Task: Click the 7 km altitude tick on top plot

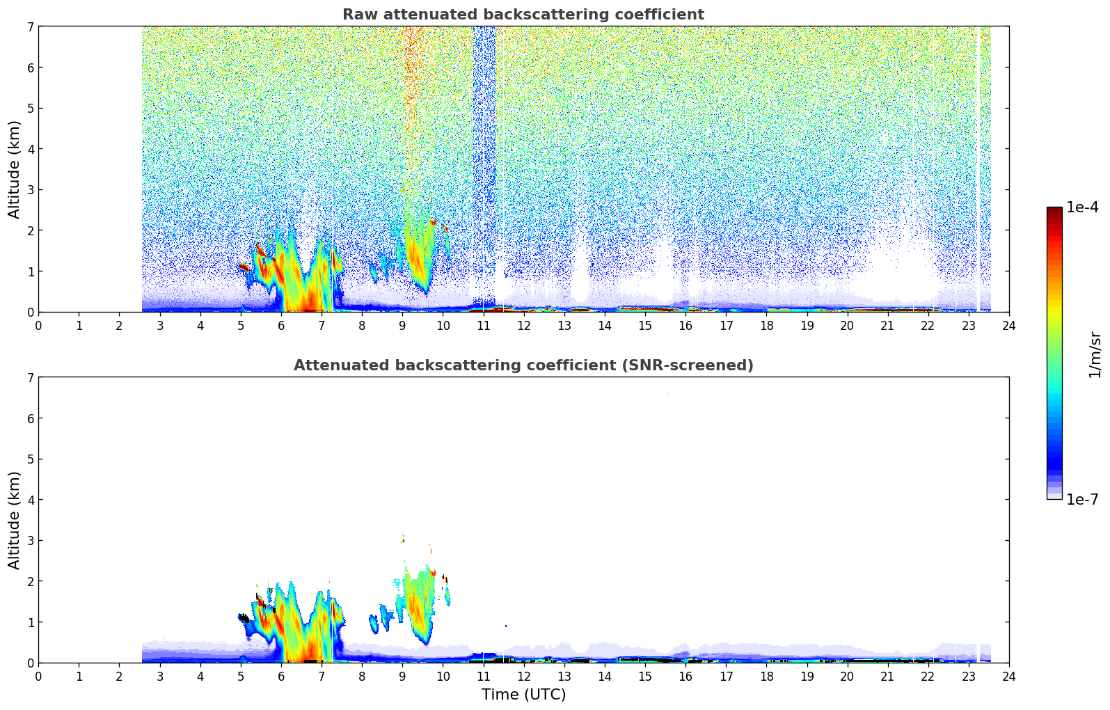Action: pos(30,26)
